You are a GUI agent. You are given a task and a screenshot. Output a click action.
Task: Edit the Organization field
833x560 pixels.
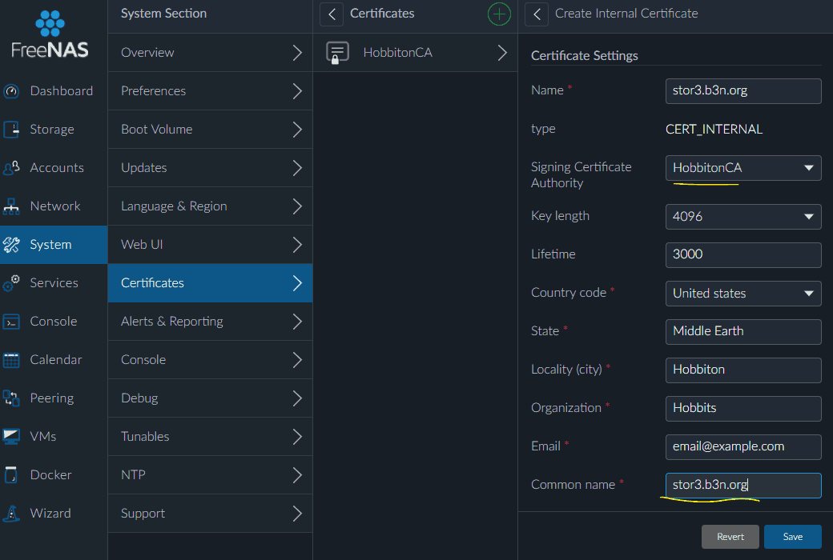pyautogui.click(x=743, y=408)
